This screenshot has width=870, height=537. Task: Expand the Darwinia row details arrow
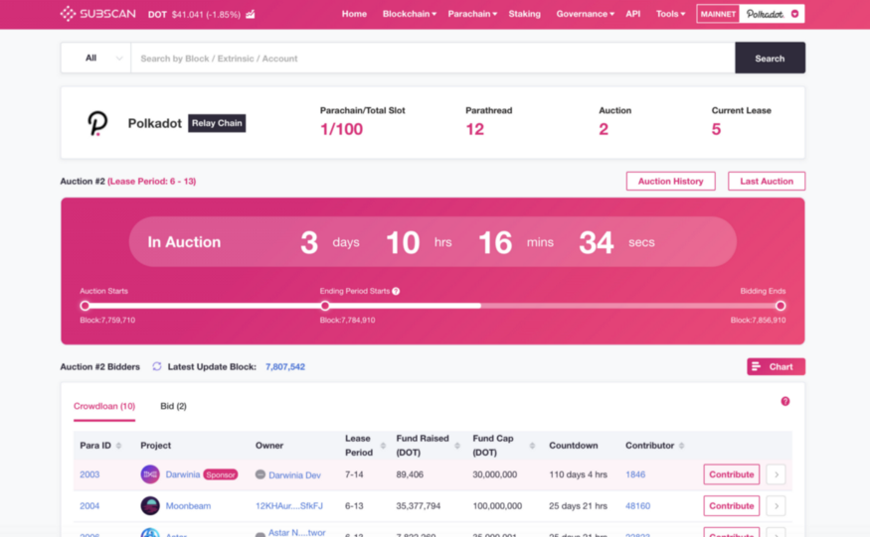pos(777,474)
